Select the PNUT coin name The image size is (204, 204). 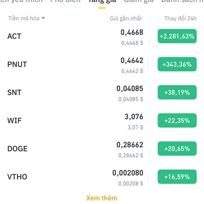click(x=17, y=64)
